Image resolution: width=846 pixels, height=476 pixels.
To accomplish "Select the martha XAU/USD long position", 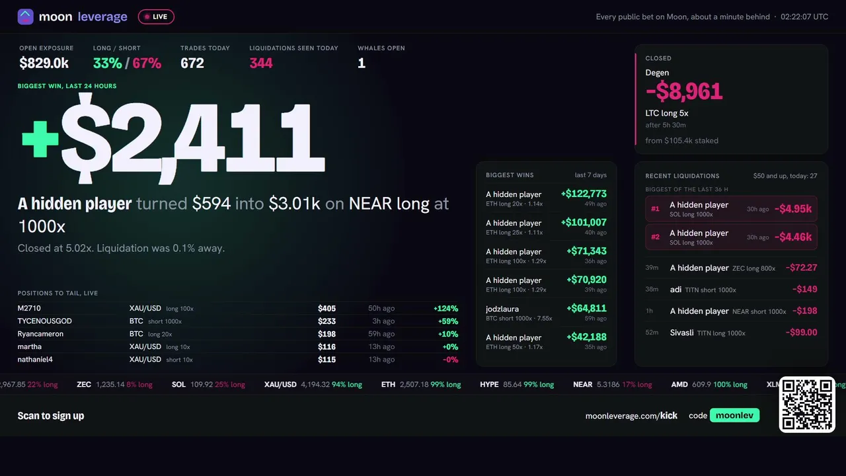I will coord(238,346).
